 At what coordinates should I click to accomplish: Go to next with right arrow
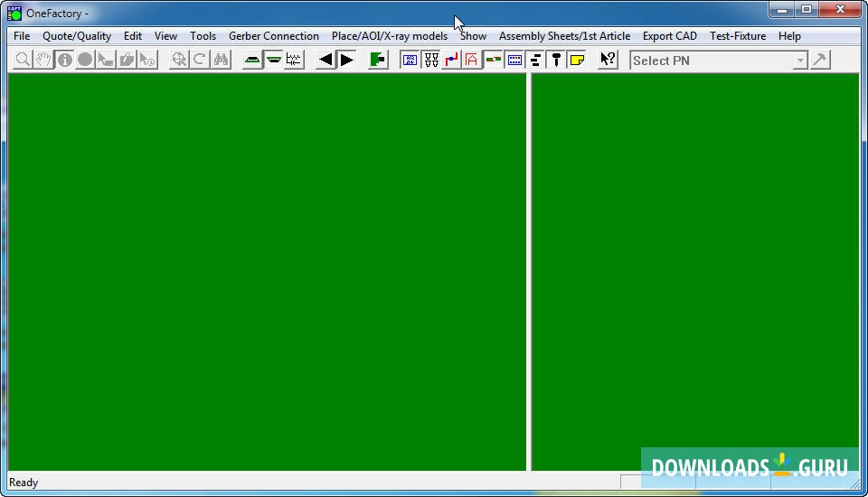[x=346, y=60]
